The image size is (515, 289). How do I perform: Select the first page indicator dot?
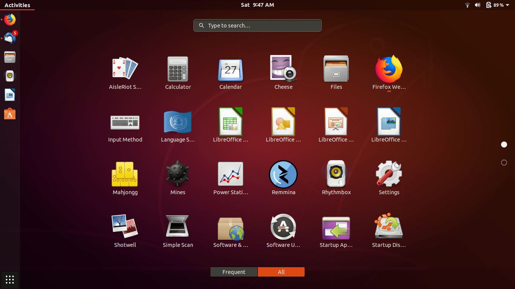coord(504,144)
